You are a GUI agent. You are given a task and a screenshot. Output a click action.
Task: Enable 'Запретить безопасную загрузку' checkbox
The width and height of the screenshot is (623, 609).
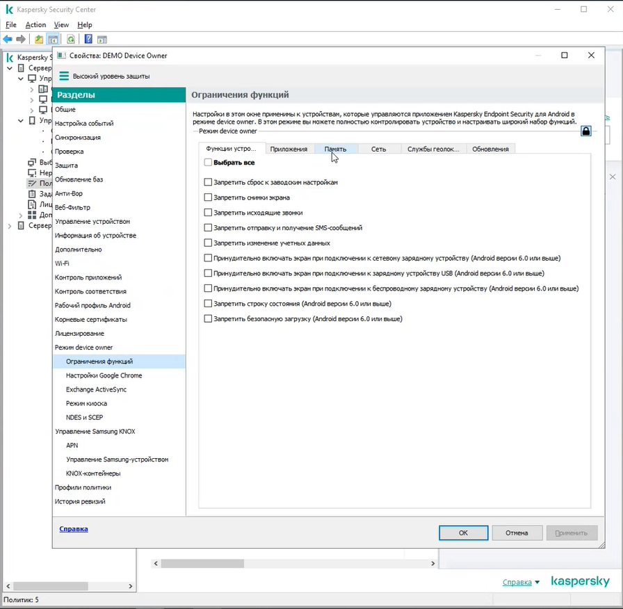208,318
